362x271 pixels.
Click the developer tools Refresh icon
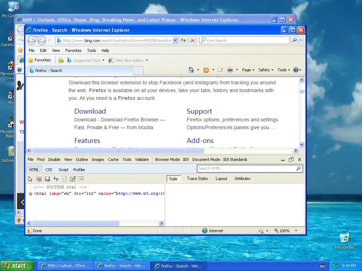click(56, 179)
